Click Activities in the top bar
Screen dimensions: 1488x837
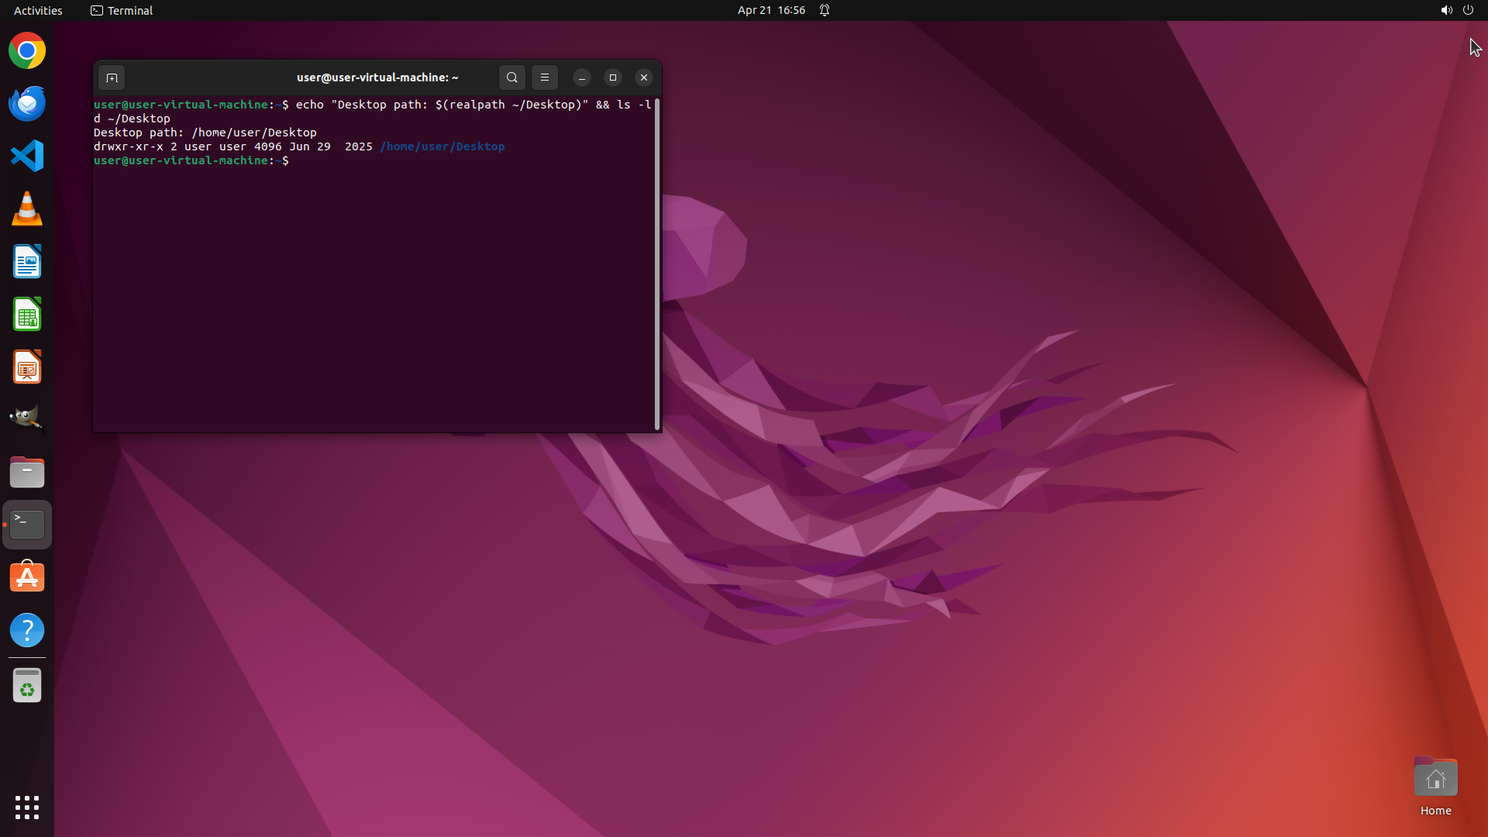(38, 10)
